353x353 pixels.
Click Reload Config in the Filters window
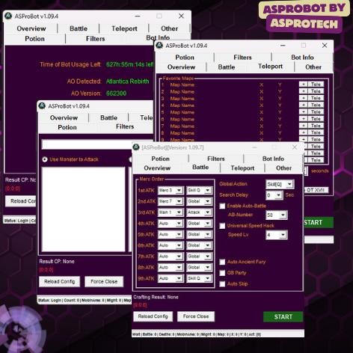pos(60,281)
